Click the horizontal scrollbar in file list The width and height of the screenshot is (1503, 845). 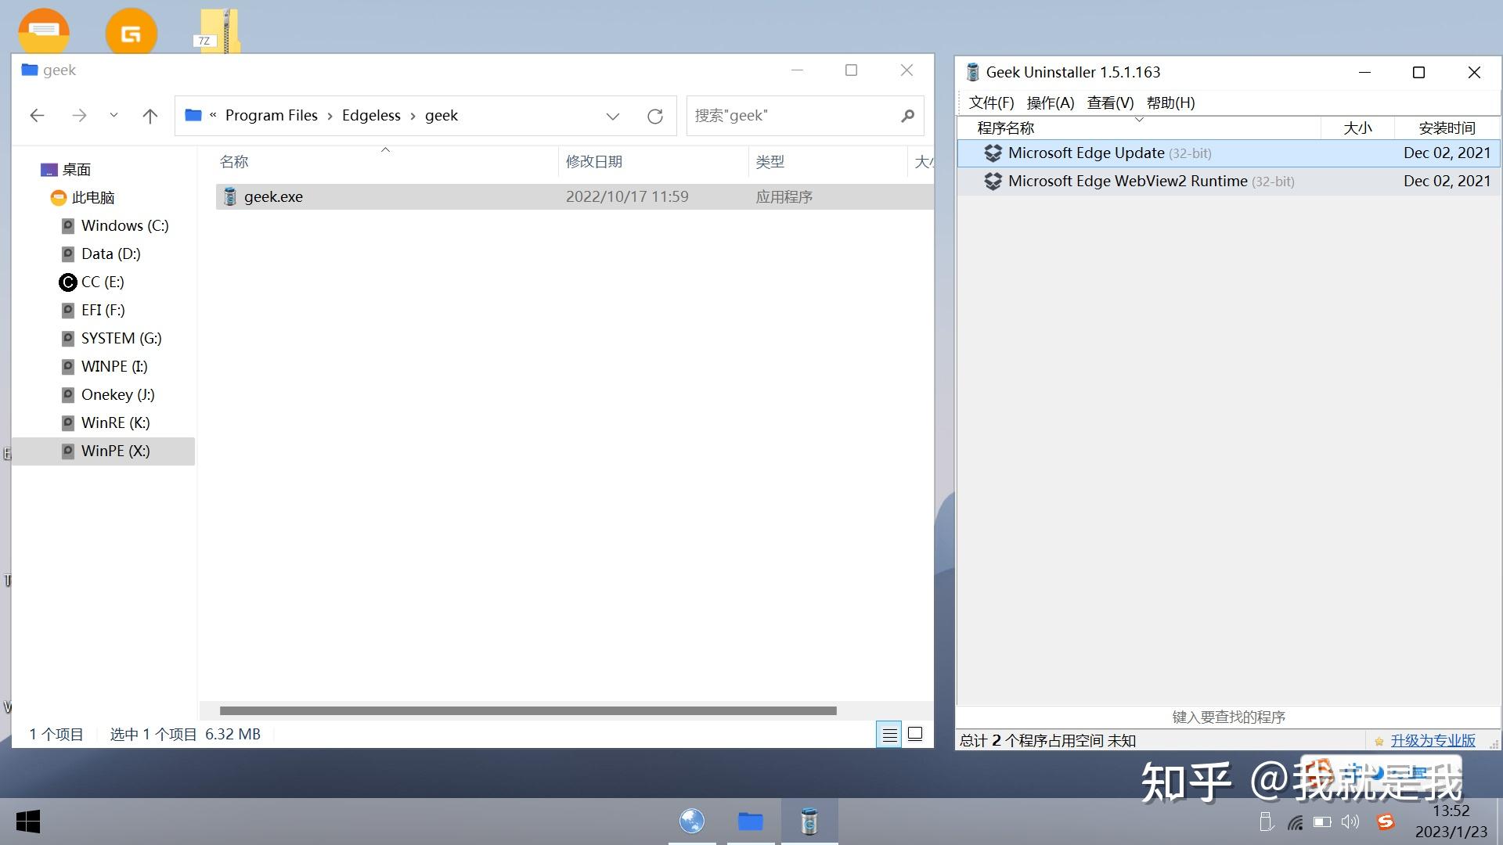[x=528, y=710]
